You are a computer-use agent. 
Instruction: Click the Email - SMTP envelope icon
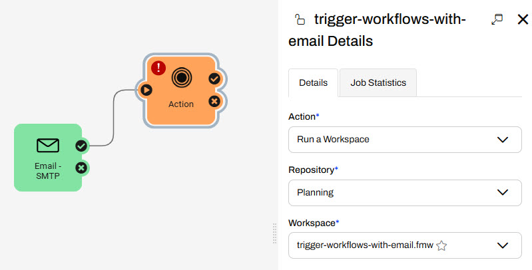click(48, 145)
